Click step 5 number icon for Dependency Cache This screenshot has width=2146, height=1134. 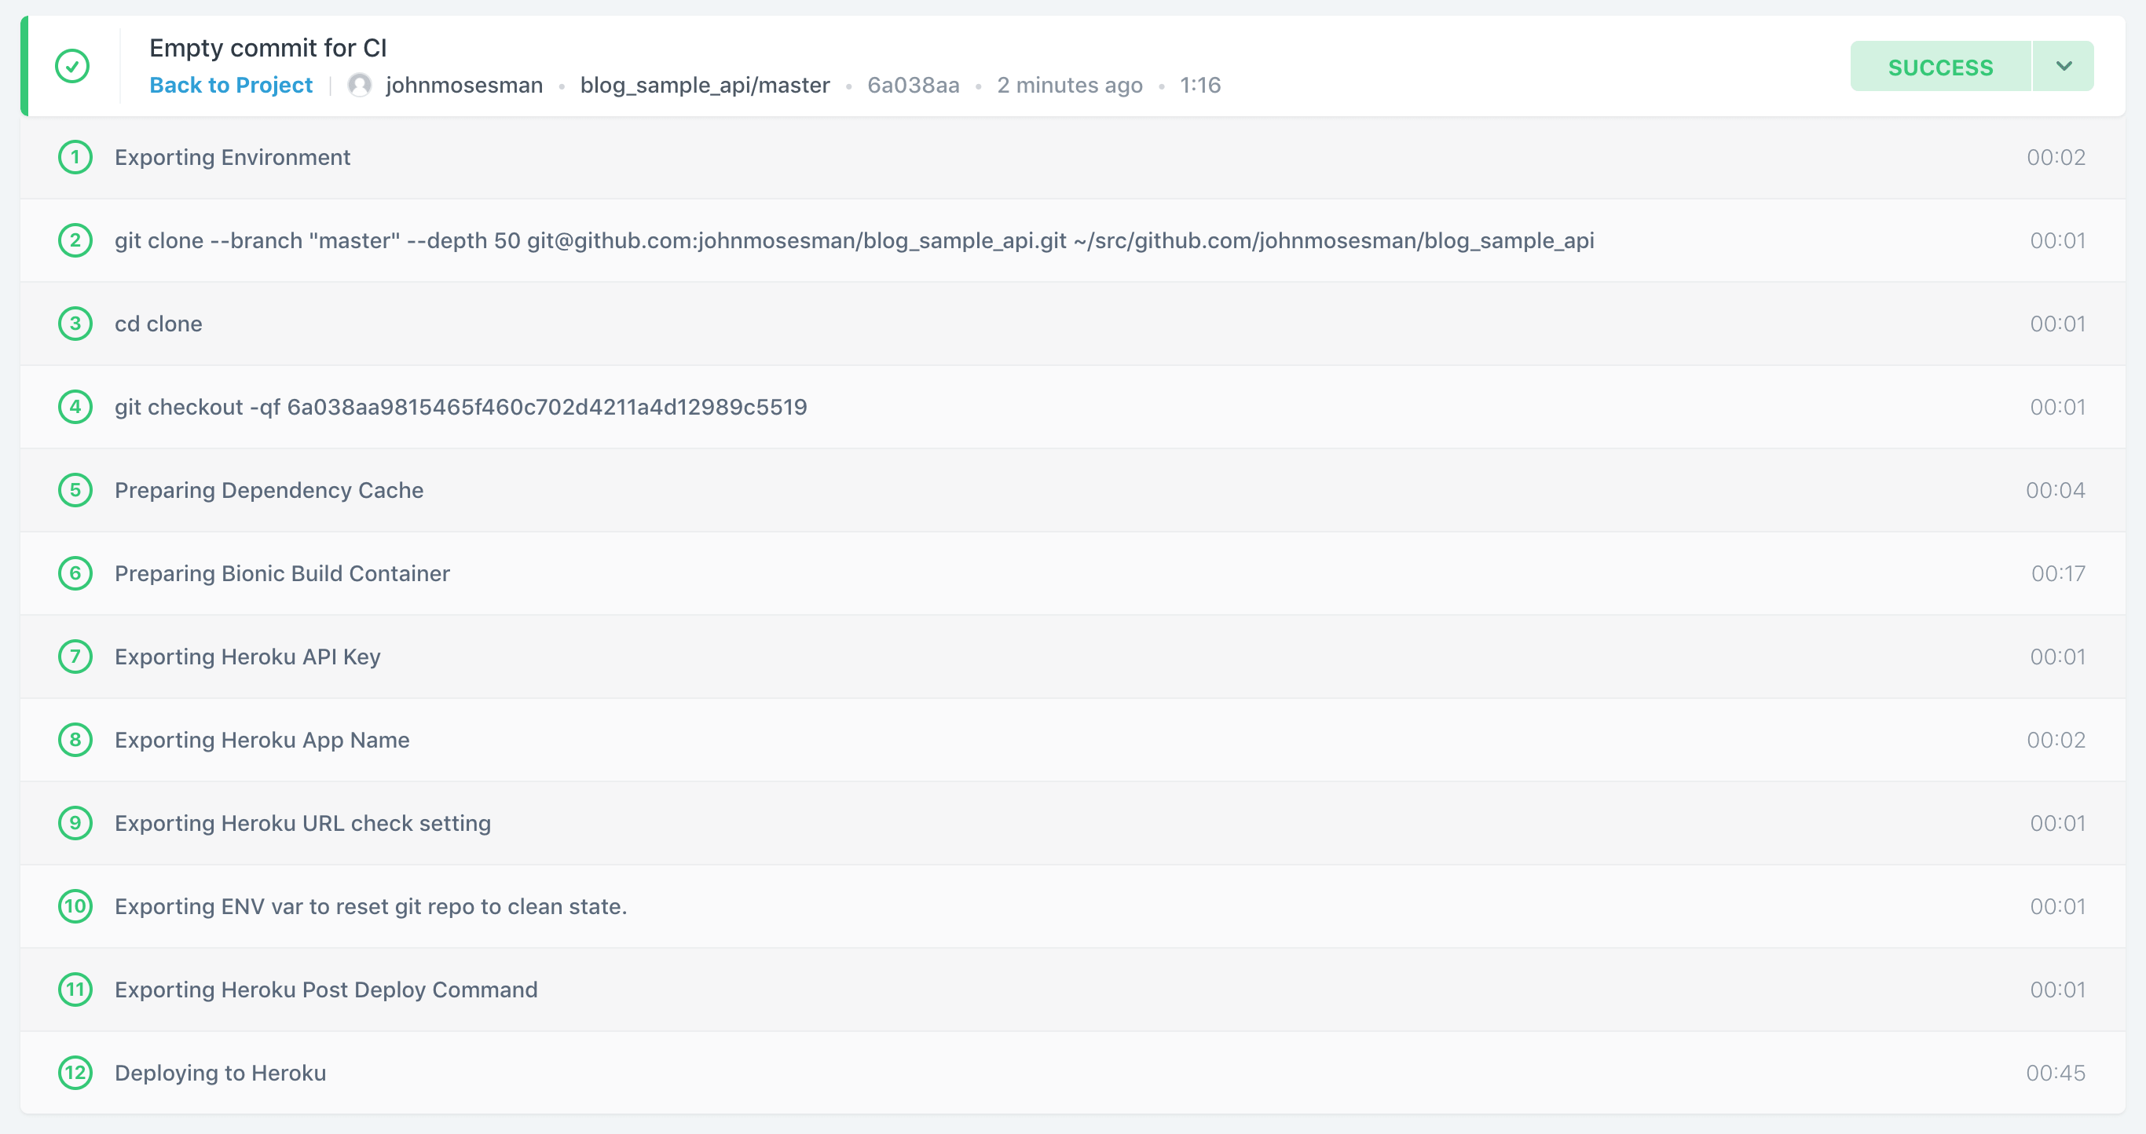75,490
